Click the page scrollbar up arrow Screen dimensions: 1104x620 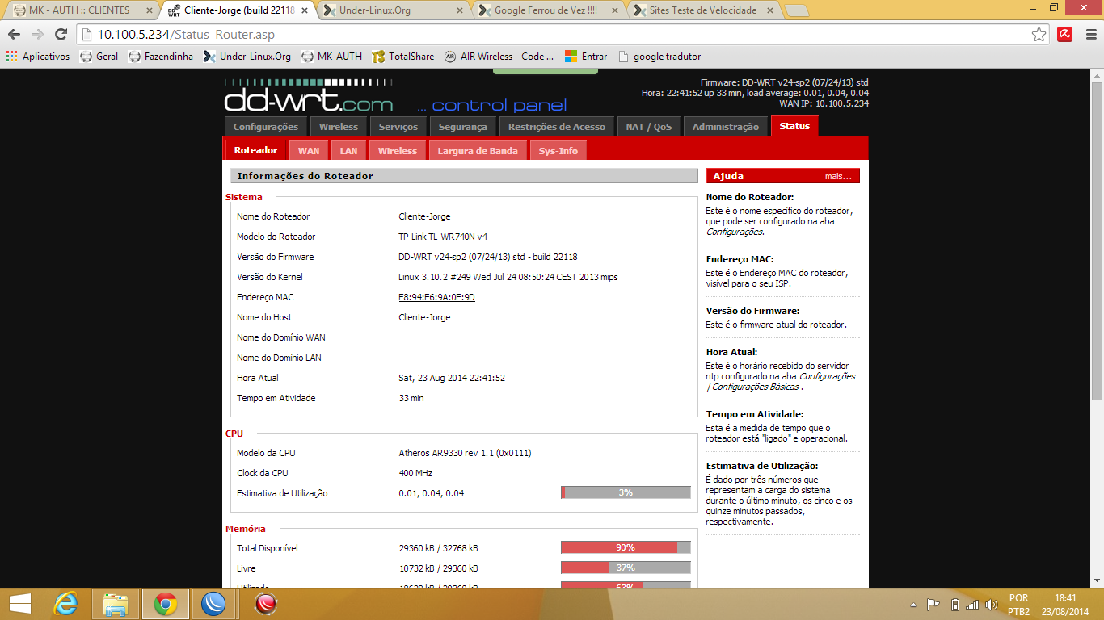[x=1097, y=75]
